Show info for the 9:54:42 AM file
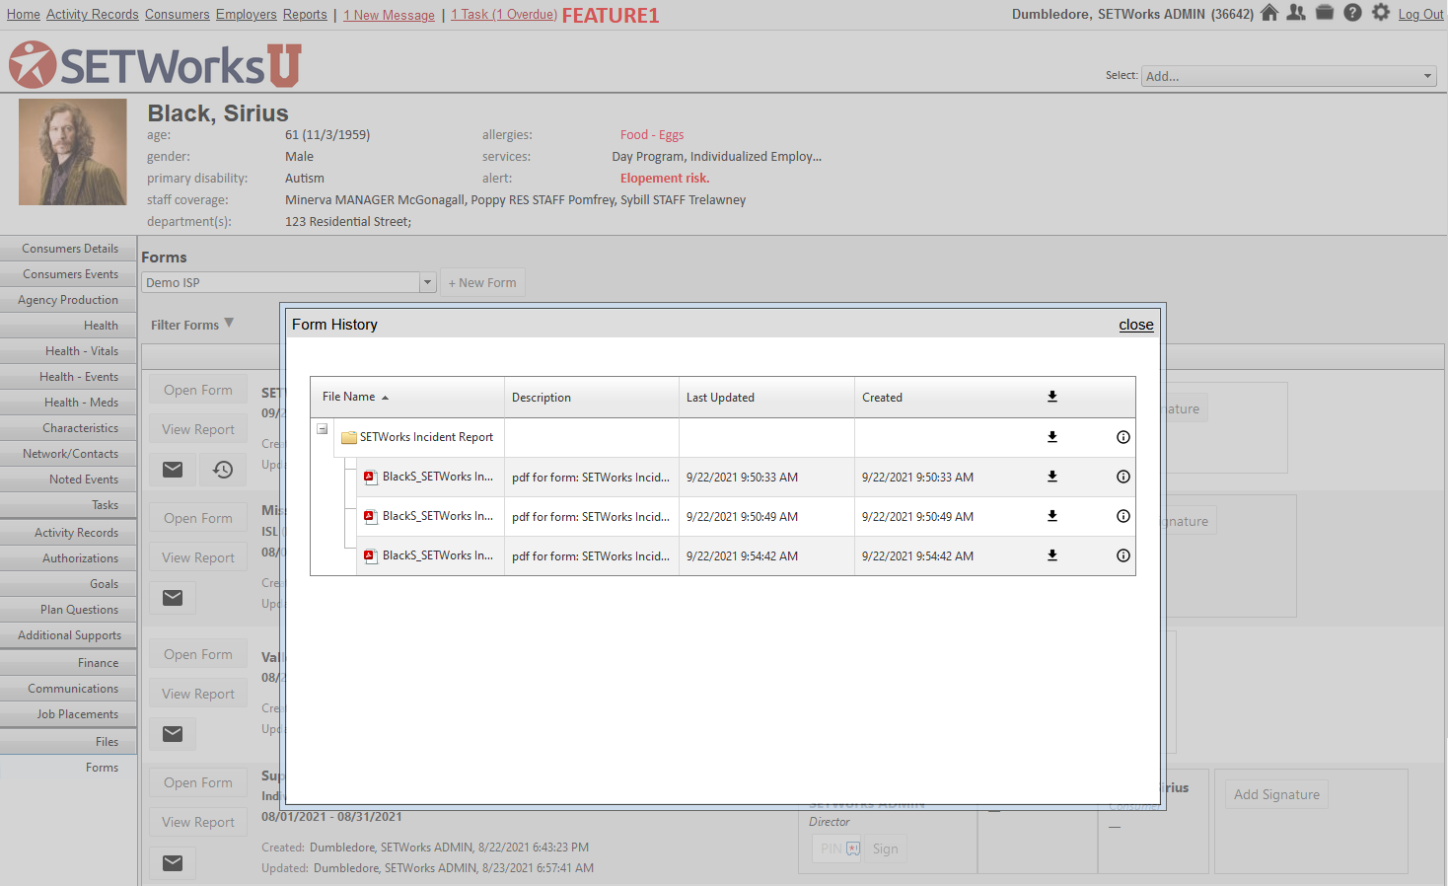This screenshot has height=886, width=1448. coord(1123,555)
